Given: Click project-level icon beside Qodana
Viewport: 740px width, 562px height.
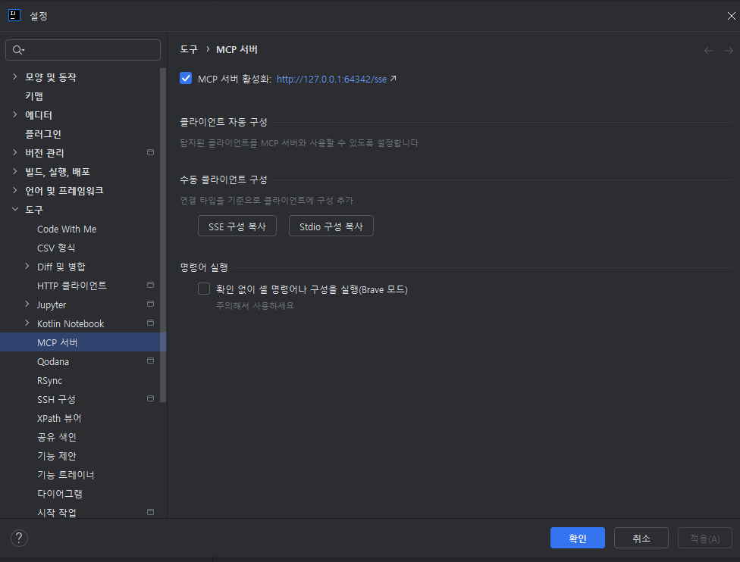Looking at the screenshot, I should click(151, 361).
